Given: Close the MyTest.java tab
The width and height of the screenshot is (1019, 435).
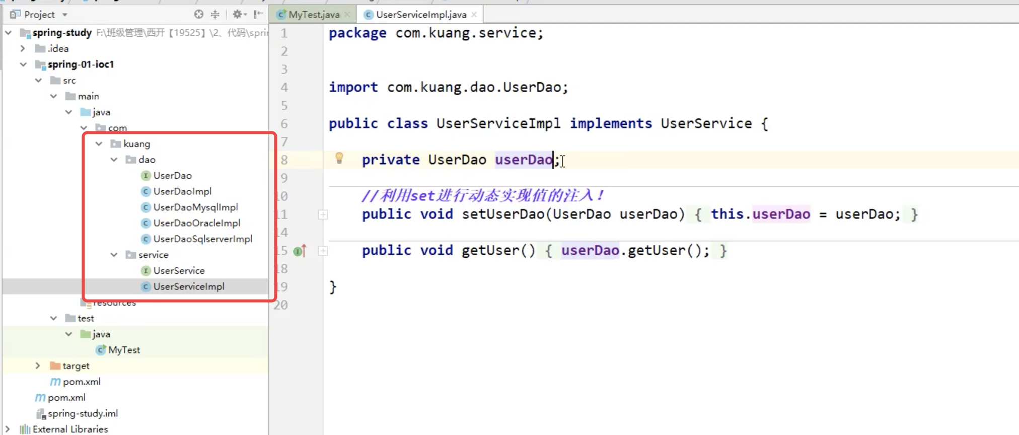Looking at the screenshot, I should point(347,15).
